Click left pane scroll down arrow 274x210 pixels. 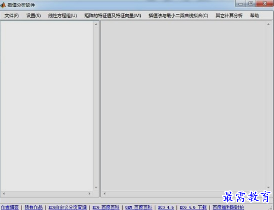pos(96,187)
